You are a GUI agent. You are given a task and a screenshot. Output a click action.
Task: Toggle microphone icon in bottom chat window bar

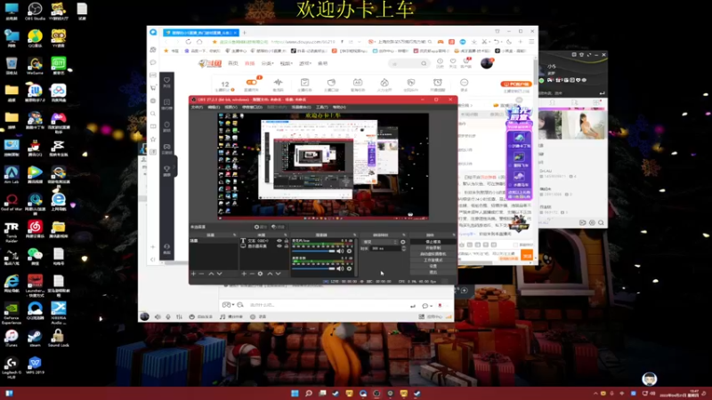point(168,316)
